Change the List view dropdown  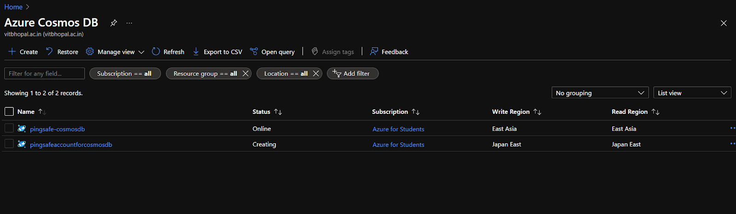point(692,93)
